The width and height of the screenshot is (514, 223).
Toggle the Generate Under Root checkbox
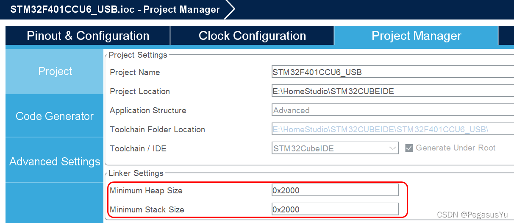(x=409, y=148)
